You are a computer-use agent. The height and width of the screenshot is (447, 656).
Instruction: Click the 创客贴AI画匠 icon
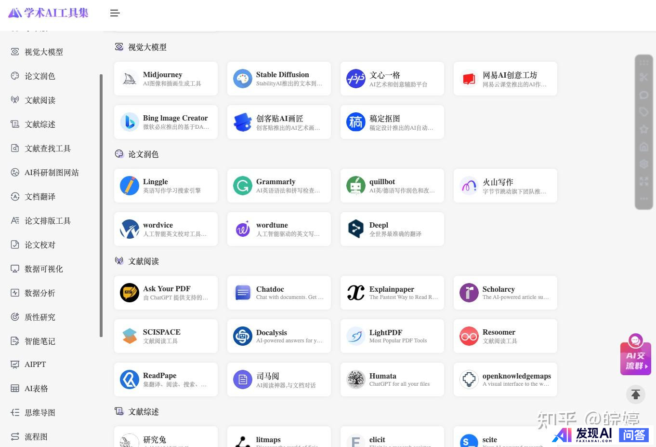click(243, 122)
